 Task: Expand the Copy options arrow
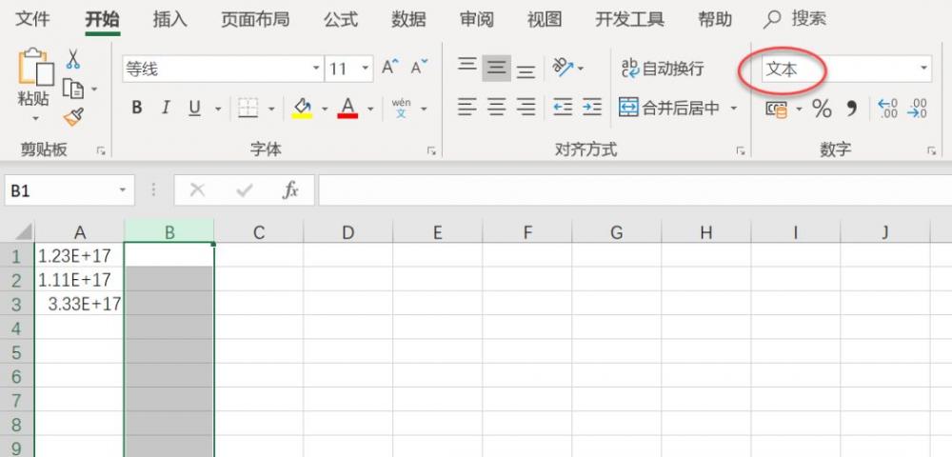[x=94, y=89]
